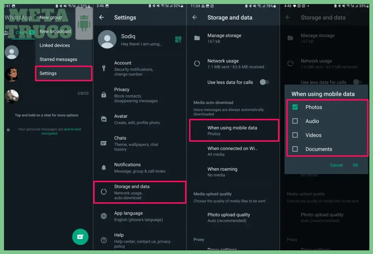The height and width of the screenshot is (254, 373).
Task: Open When roaming No media option
Action: tap(233, 172)
